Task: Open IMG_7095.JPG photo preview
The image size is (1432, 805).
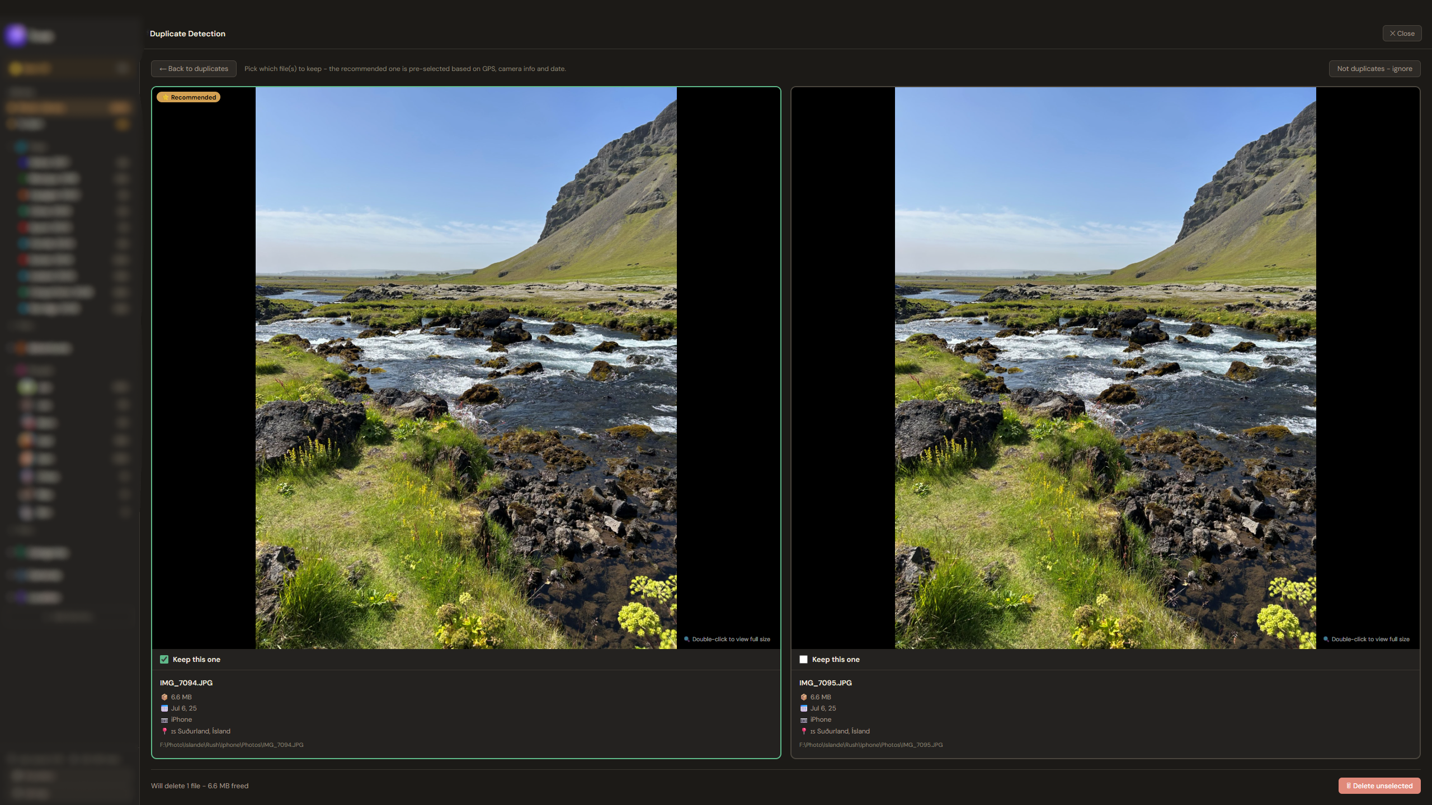Action: tap(1105, 368)
